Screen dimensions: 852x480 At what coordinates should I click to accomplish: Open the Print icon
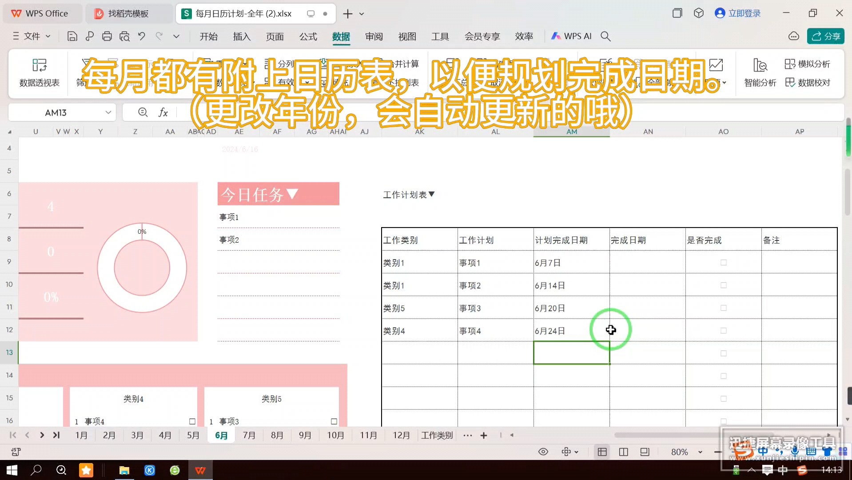[x=107, y=36]
